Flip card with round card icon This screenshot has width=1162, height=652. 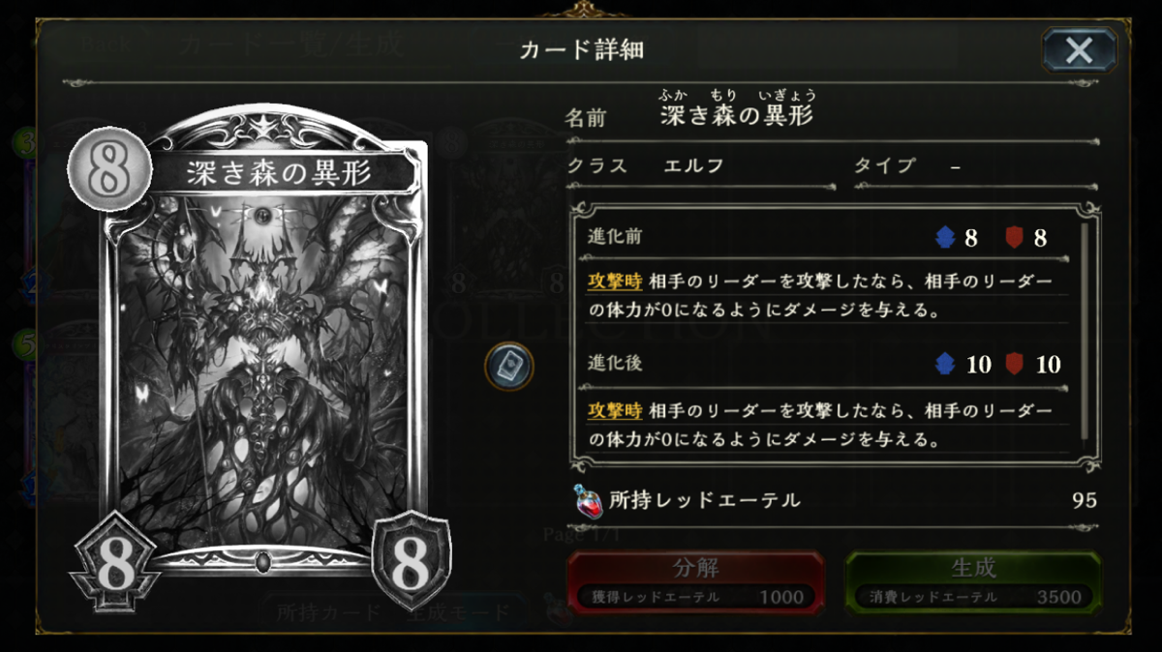click(509, 367)
